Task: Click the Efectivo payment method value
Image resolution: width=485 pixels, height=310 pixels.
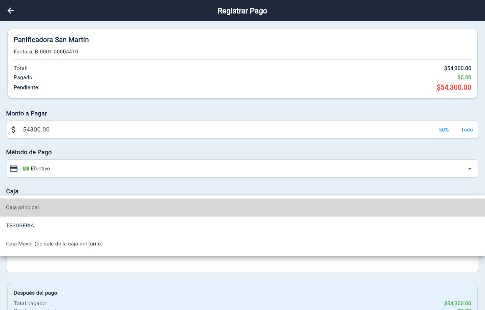Action: [36, 168]
